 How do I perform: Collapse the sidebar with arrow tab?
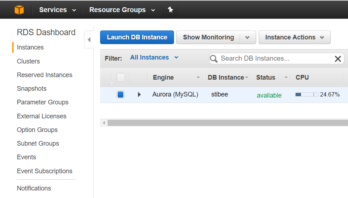click(89, 40)
